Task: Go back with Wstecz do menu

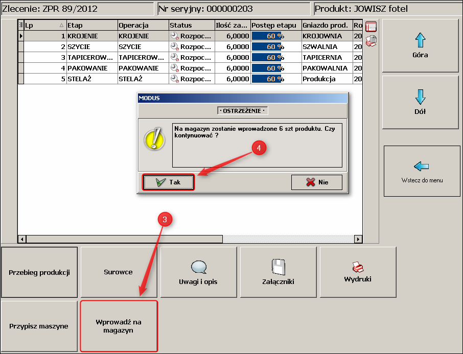Action: click(422, 171)
